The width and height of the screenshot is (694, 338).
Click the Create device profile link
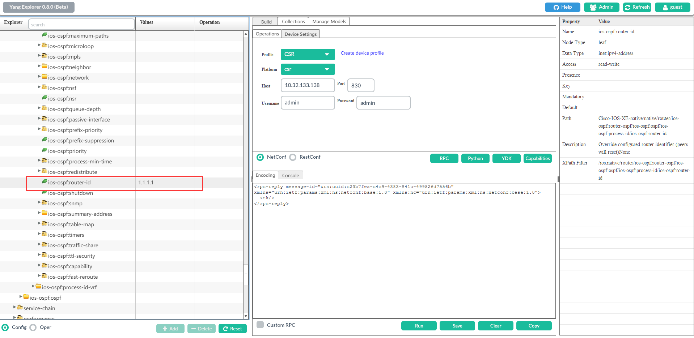click(x=362, y=53)
